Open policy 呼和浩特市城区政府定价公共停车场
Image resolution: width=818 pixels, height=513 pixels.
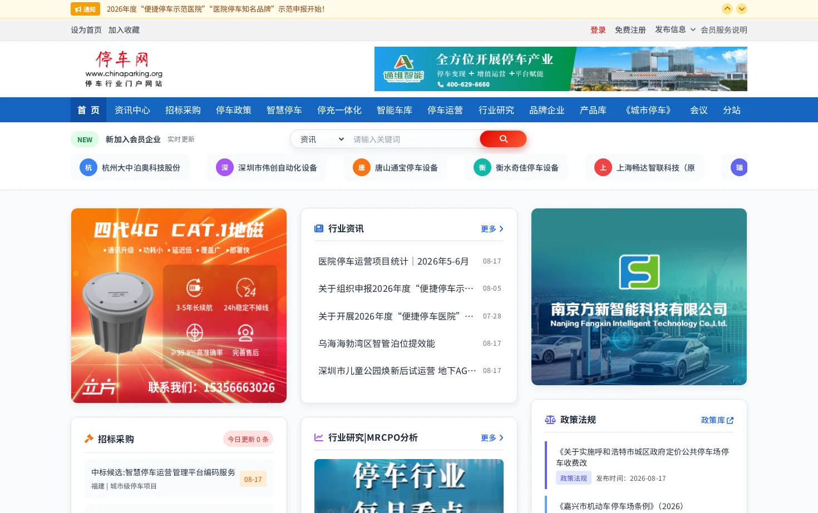point(642,457)
